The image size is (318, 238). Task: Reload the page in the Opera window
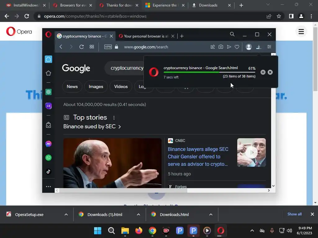tap(82, 47)
